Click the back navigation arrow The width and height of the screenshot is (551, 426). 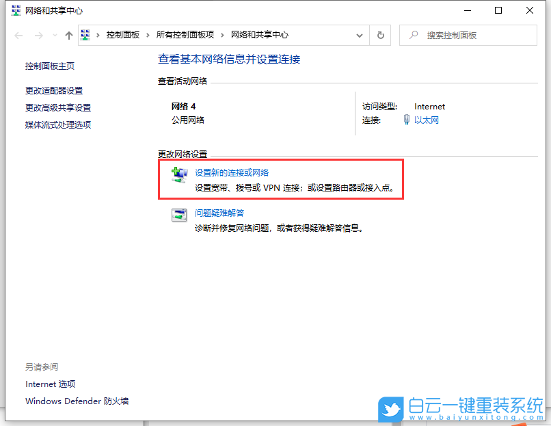18,35
